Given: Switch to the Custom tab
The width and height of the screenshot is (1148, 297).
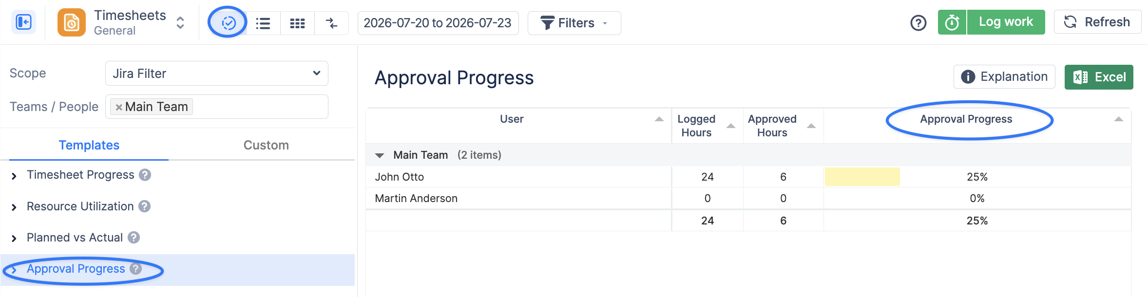Looking at the screenshot, I should [x=266, y=145].
